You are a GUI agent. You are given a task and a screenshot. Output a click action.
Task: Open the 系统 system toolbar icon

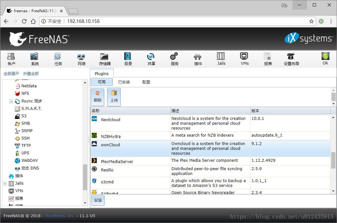pyautogui.click(x=35, y=59)
